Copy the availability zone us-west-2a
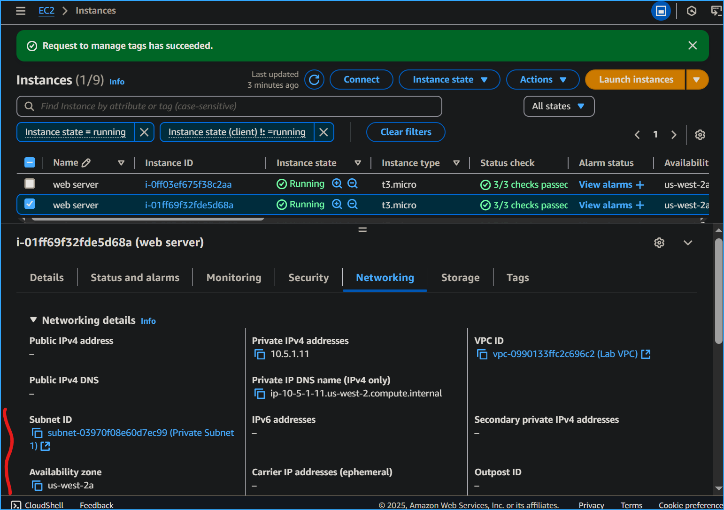The image size is (724, 510). coord(37,486)
